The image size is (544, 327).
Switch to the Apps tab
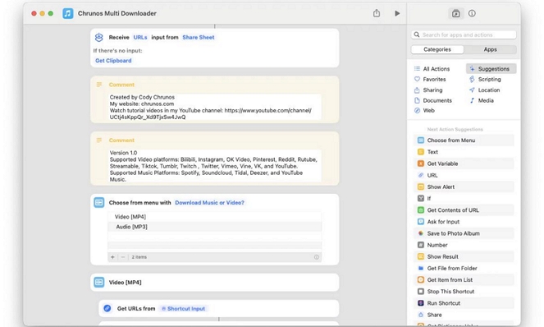click(x=490, y=49)
